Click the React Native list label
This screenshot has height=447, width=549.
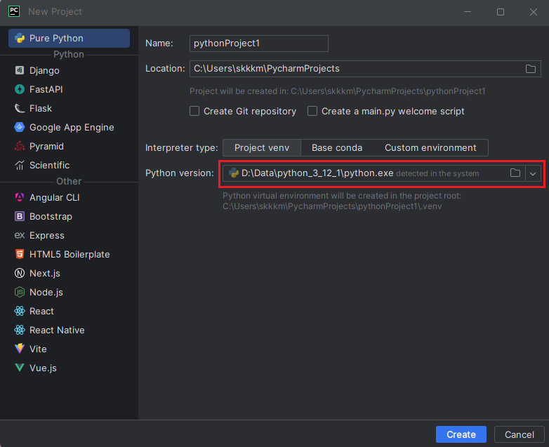[x=57, y=330]
